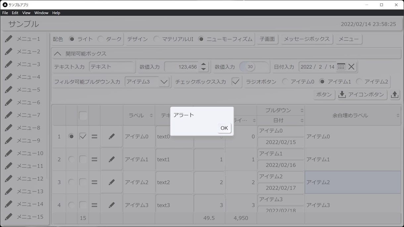Screen dimensions: 404x227
Task: Click the pencil icon beside メニュー11
Action: click(9, 166)
